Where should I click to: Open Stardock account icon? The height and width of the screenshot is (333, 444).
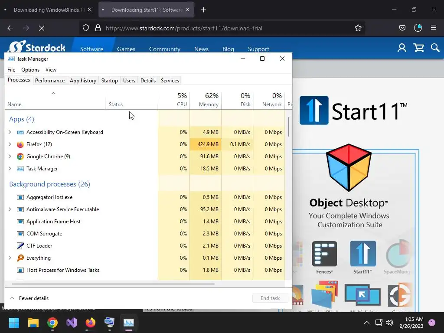point(402,48)
